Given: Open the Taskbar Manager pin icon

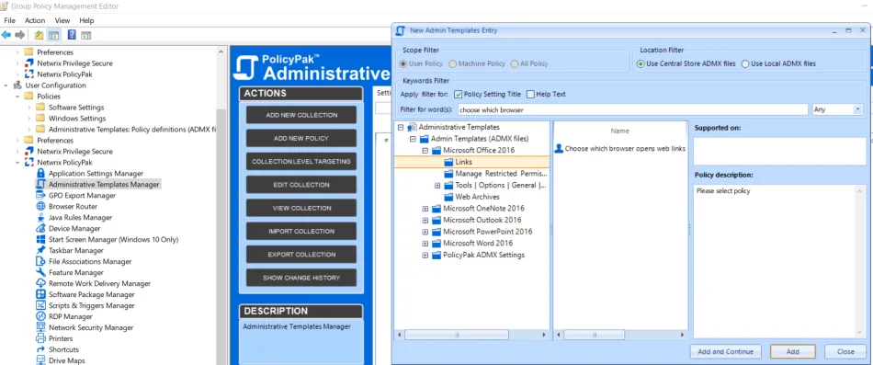Looking at the screenshot, I should (x=40, y=250).
